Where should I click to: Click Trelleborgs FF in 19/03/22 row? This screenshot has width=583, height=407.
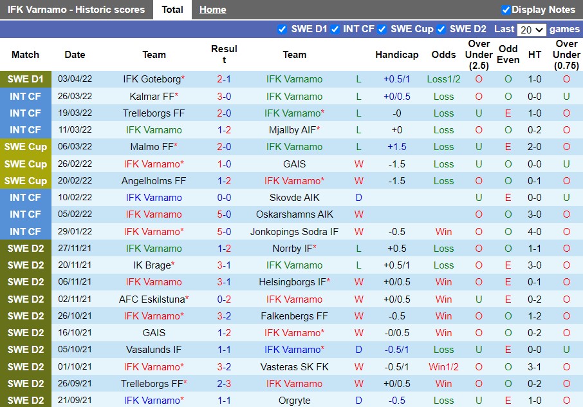click(x=154, y=113)
